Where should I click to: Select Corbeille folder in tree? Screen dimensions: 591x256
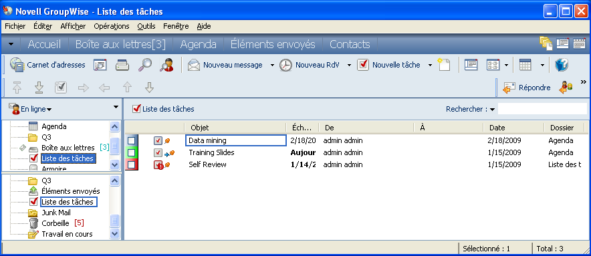click(55, 223)
